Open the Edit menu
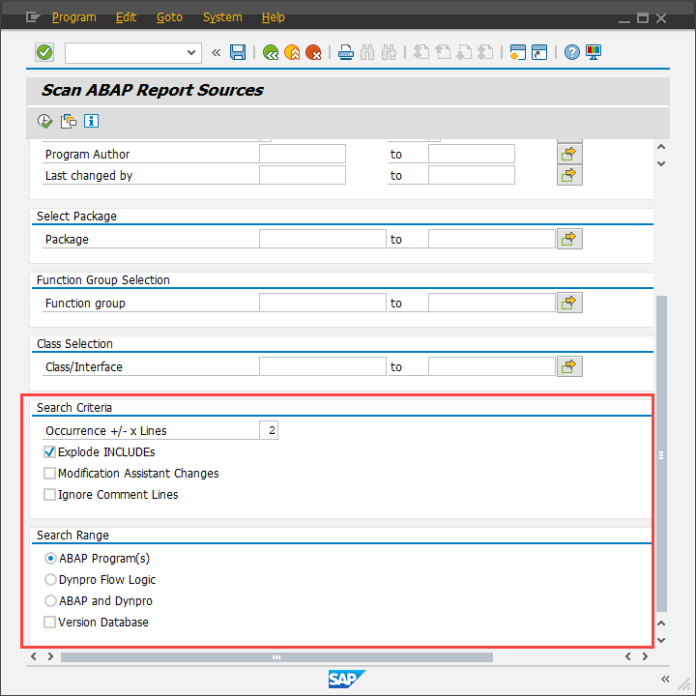The width and height of the screenshot is (696, 696). click(x=126, y=17)
